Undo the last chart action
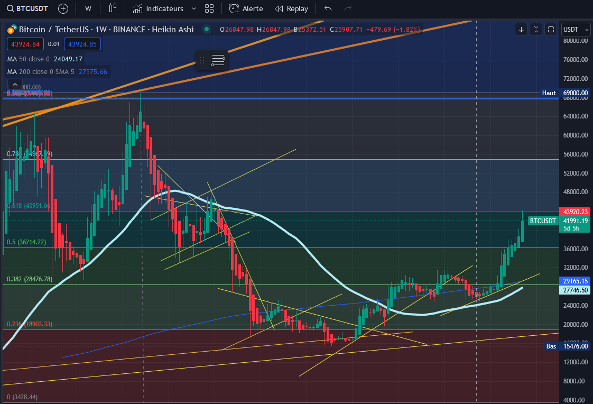 tap(328, 8)
